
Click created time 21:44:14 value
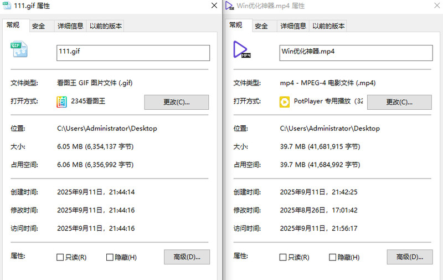click(96, 192)
